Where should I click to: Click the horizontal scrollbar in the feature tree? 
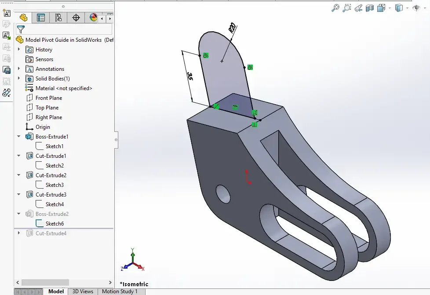click(45, 282)
